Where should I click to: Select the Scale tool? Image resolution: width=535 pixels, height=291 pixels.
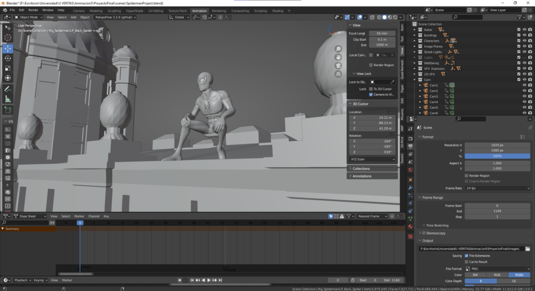pos(7,68)
